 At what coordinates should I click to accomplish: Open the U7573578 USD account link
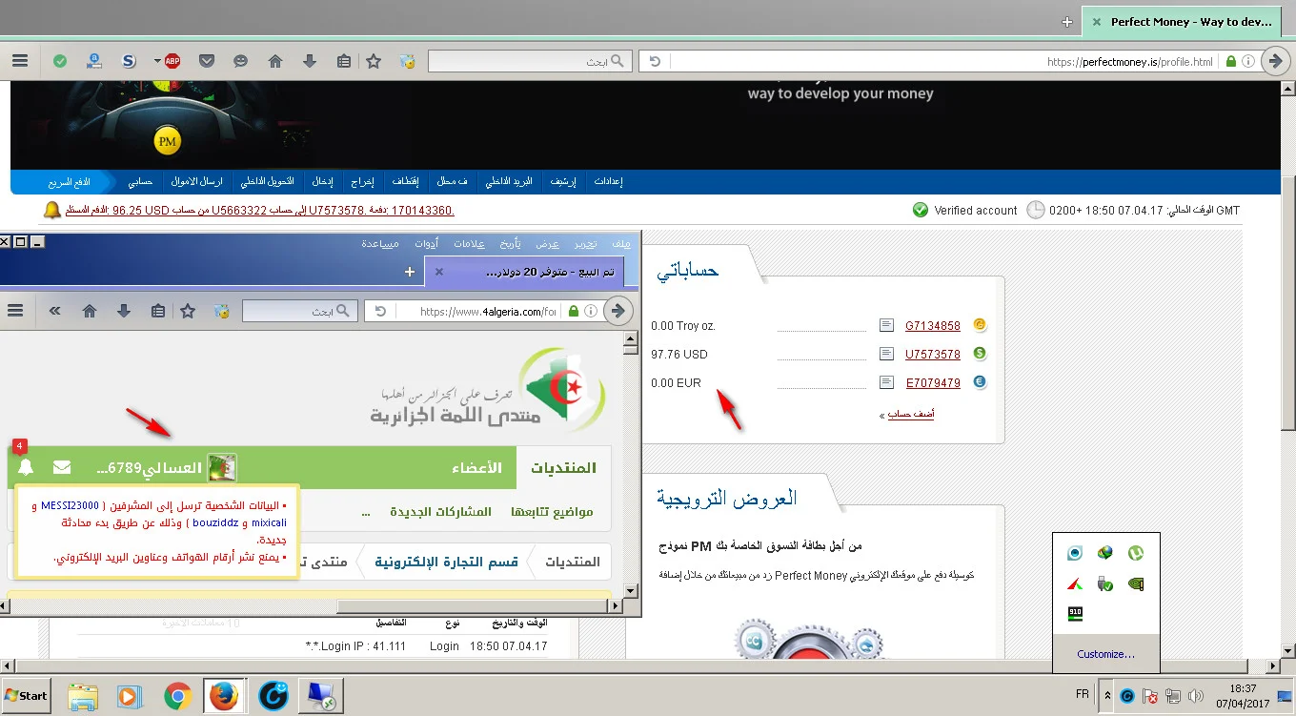[932, 355]
